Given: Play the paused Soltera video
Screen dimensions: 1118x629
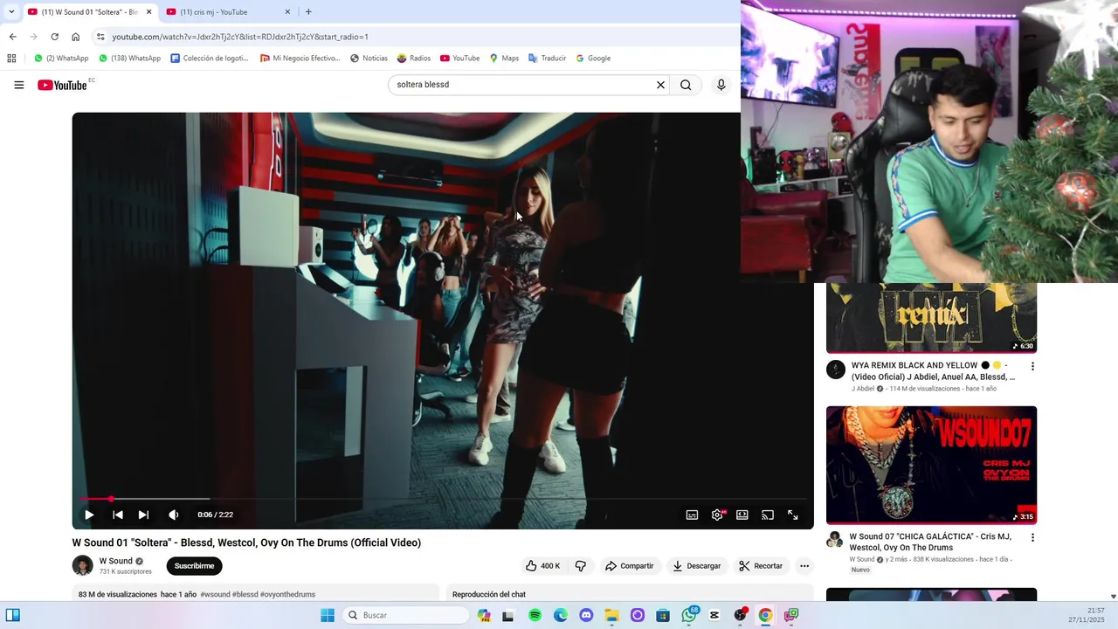Looking at the screenshot, I should pos(89,515).
